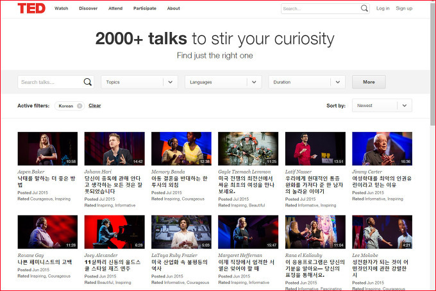Click Korean title under Joey Alexander
The width and height of the screenshot is (436, 291).
pyautogui.click(x=113, y=265)
